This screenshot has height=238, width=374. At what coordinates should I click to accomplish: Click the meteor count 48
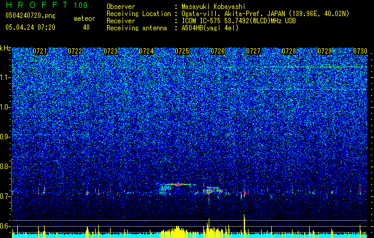[86, 27]
